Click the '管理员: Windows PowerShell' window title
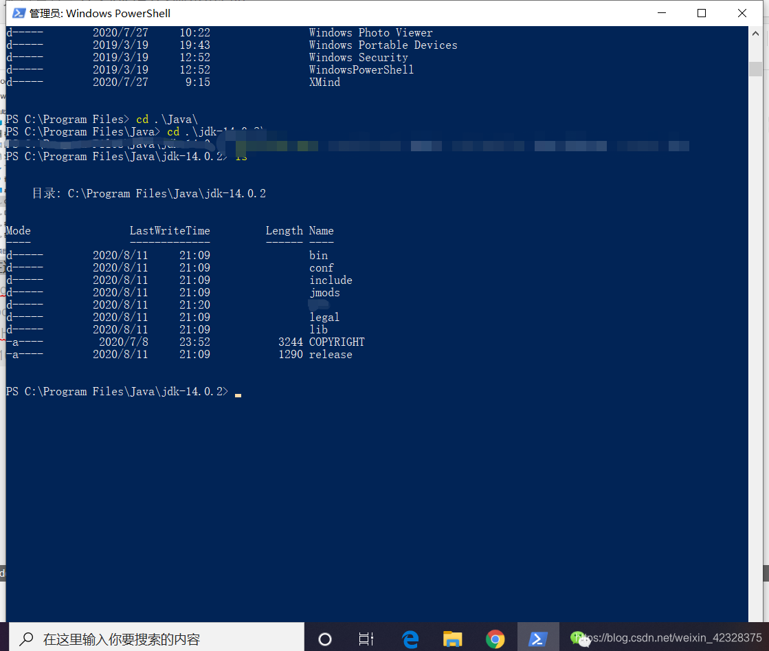The image size is (769, 651). [x=100, y=13]
